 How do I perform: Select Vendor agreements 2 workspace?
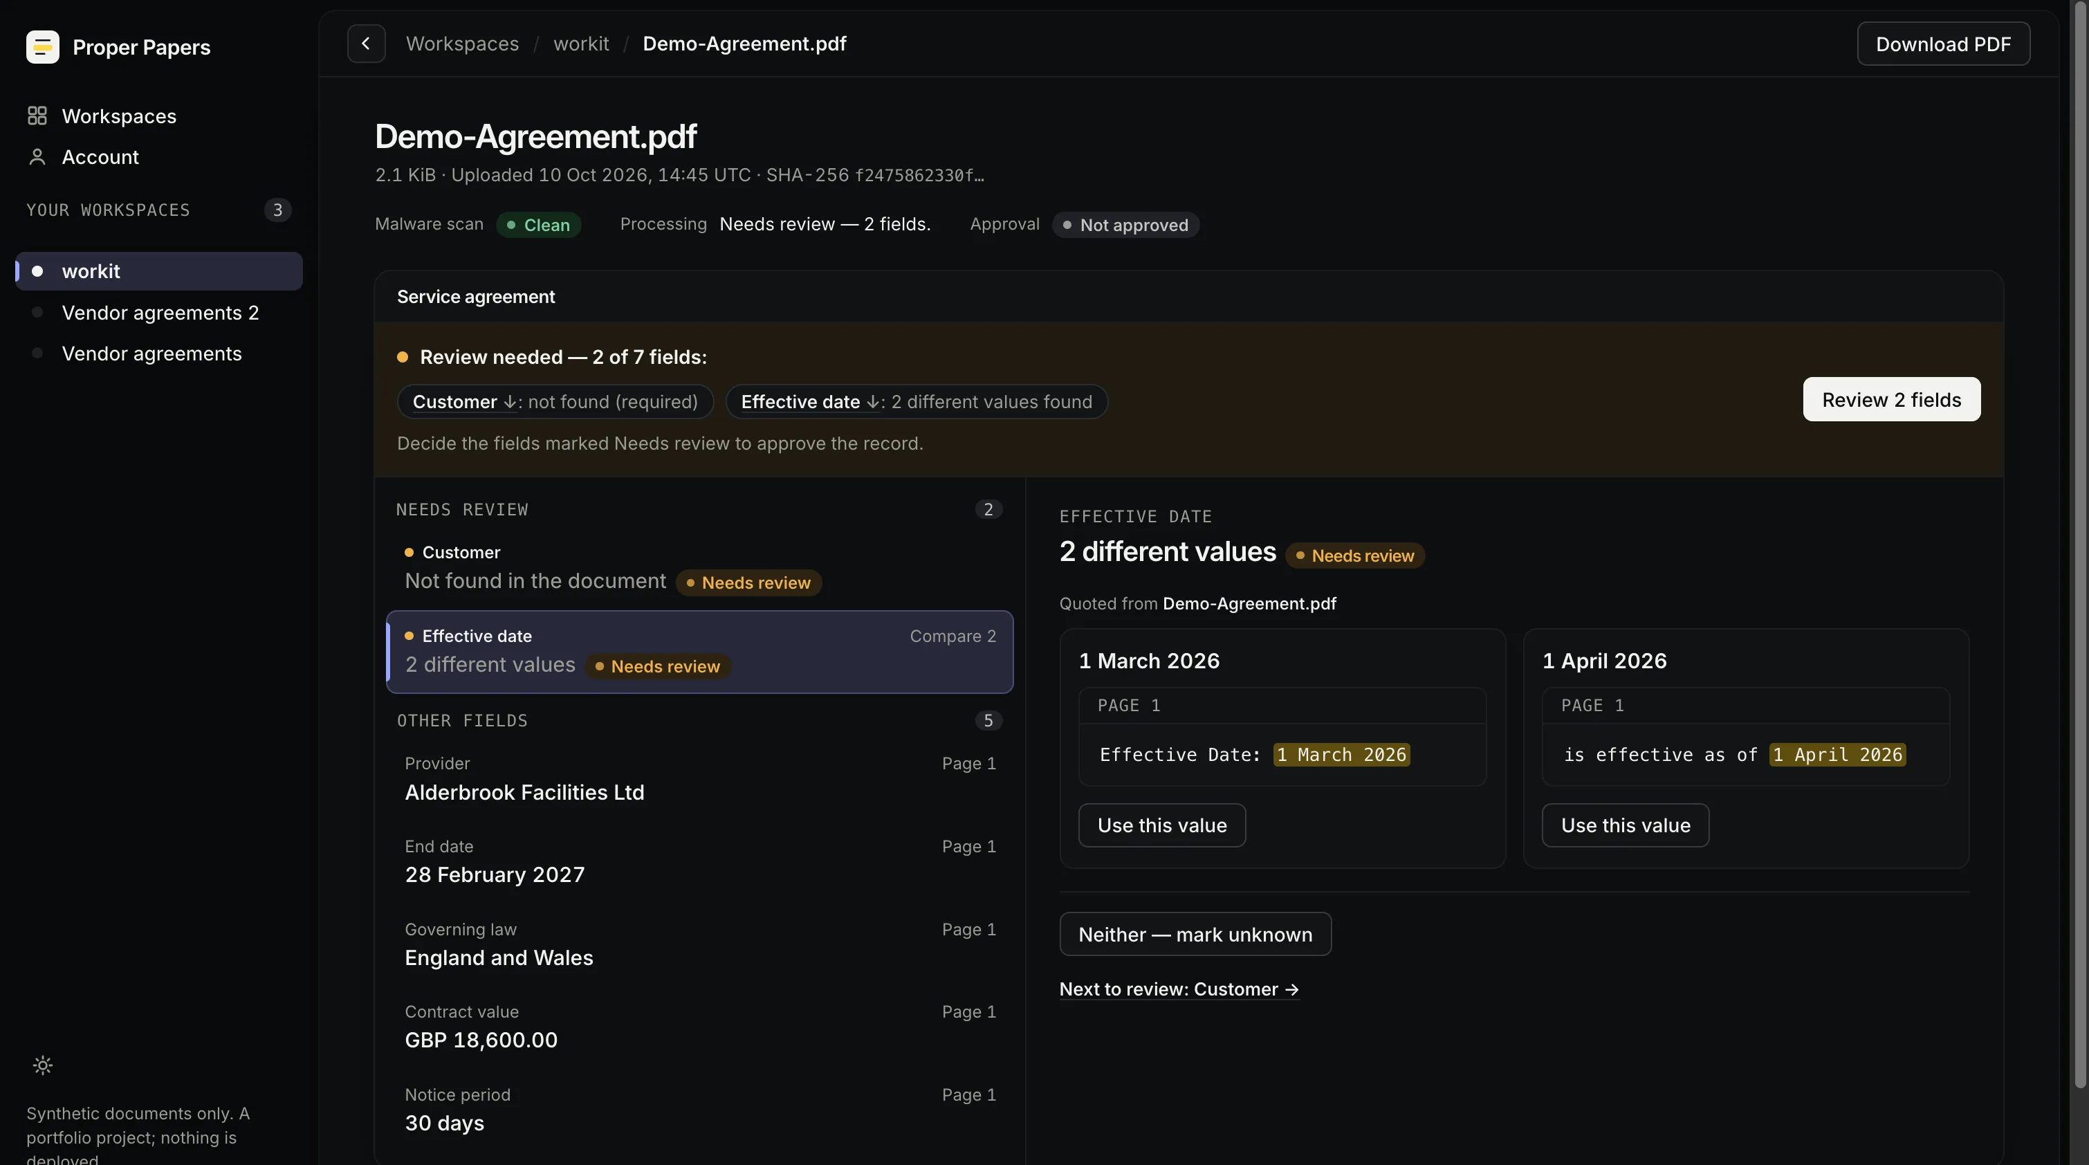click(x=159, y=312)
